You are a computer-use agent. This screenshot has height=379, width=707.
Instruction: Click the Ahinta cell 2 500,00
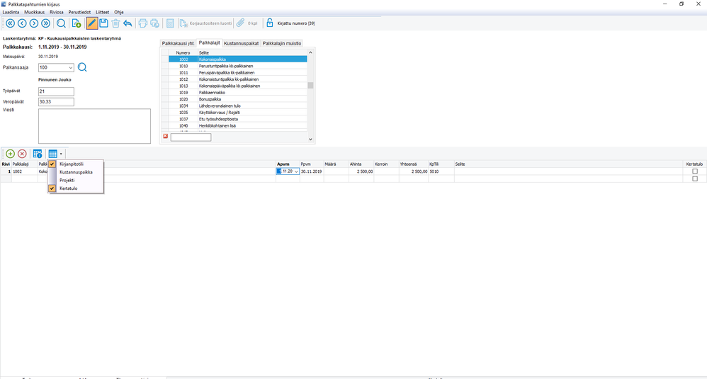click(x=361, y=171)
